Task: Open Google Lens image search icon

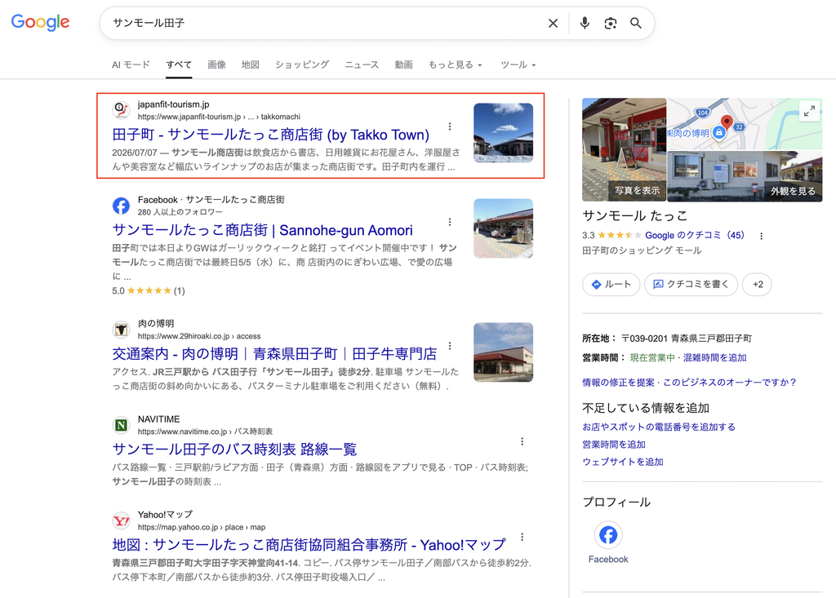Action: click(x=611, y=23)
